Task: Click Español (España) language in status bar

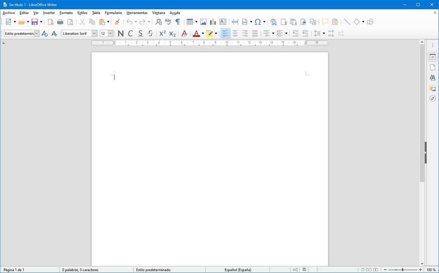Action: coord(237,270)
